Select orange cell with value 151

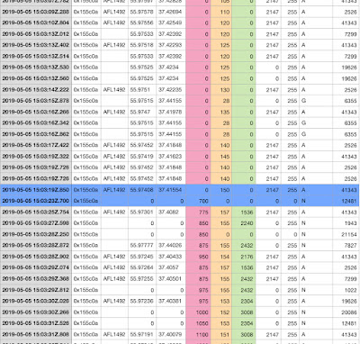click(221, 334)
